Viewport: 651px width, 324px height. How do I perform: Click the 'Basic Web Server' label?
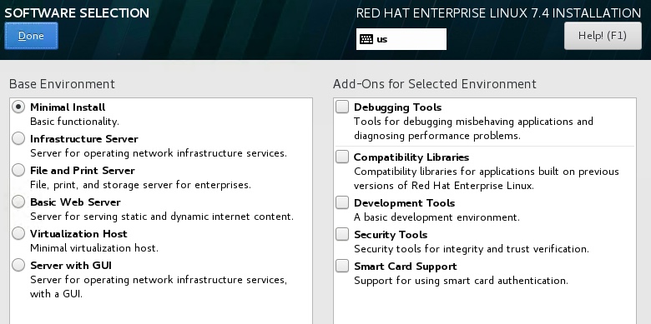point(76,202)
